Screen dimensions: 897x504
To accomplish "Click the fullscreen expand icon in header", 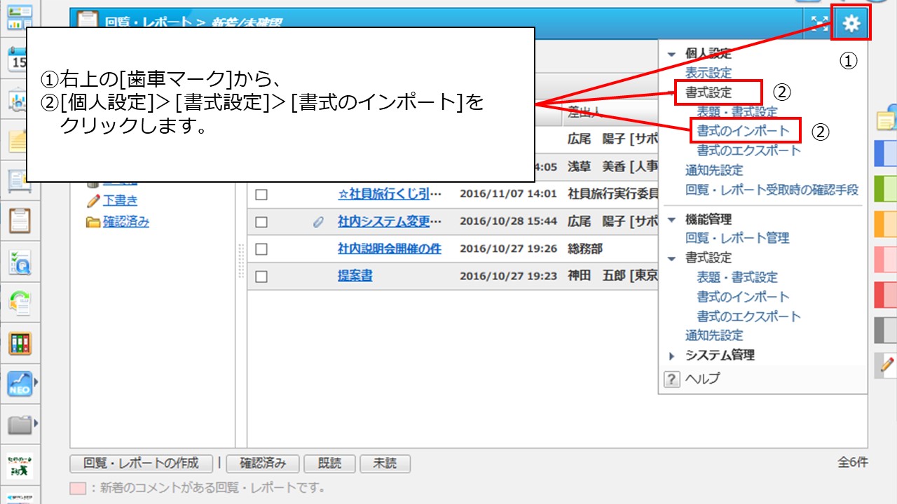I will pyautogui.click(x=819, y=24).
